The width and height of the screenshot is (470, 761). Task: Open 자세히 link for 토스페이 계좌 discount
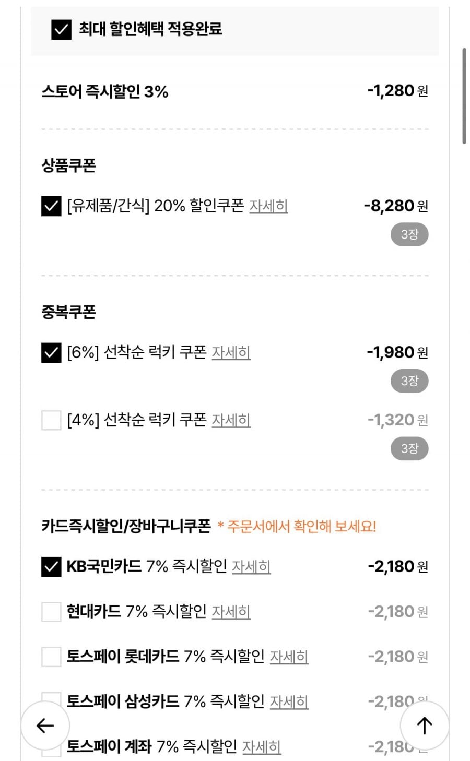(x=262, y=747)
